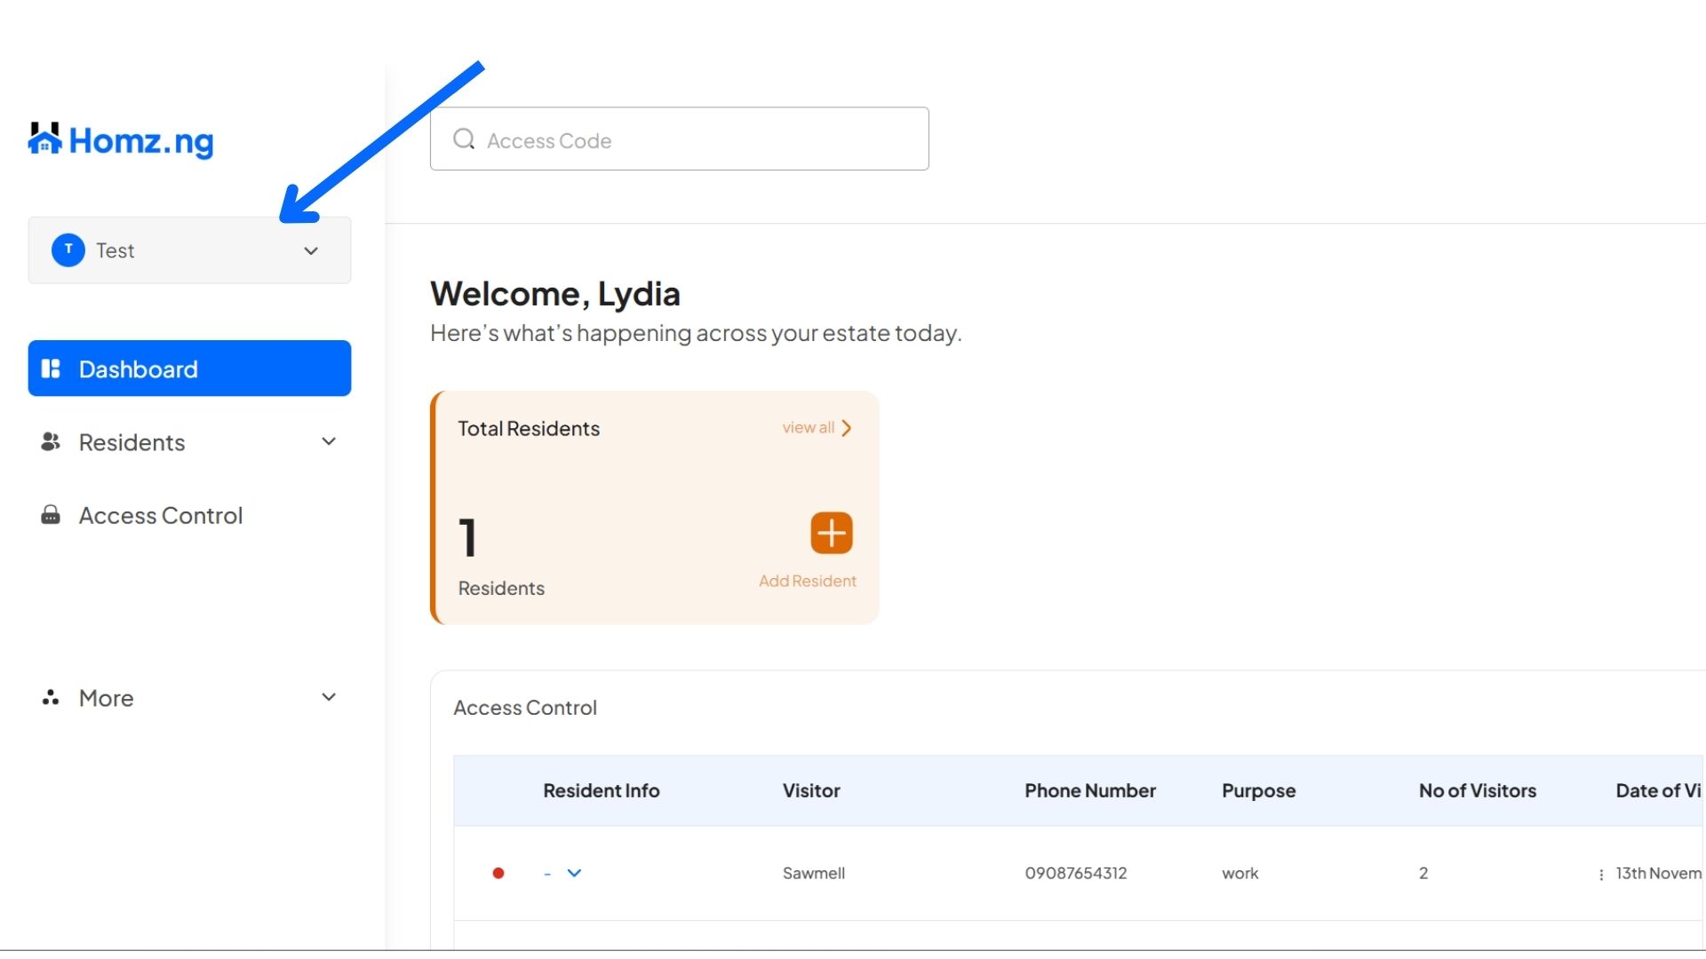Viewport: 1706px width, 959px height.
Task: Click the red status dot in Sawmell row
Action: [499, 874]
